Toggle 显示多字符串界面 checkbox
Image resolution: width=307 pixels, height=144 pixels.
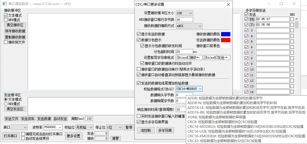click(x=139, y=122)
